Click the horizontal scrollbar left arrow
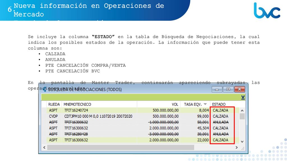The width and height of the screenshot is (287, 161). point(44,147)
